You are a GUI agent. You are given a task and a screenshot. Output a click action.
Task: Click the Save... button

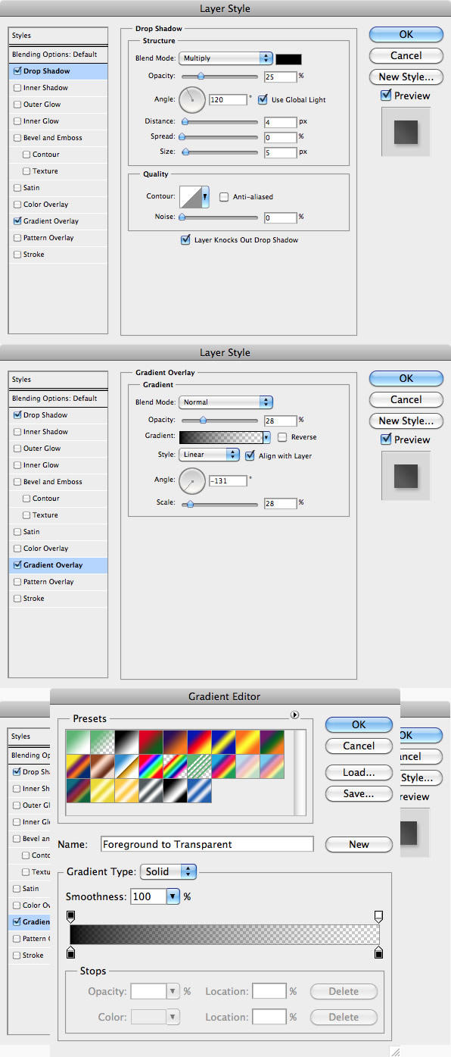pyautogui.click(x=359, y=794)
